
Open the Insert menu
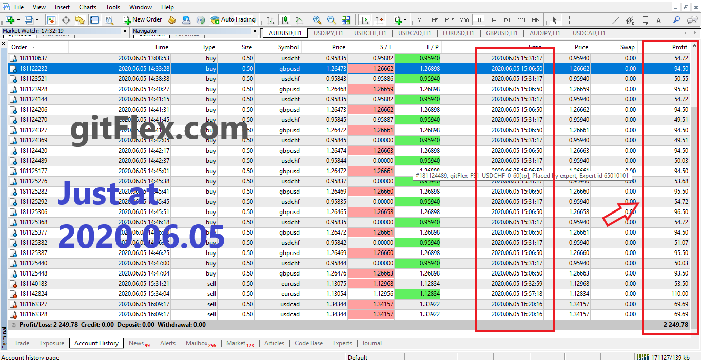(62, 7)
